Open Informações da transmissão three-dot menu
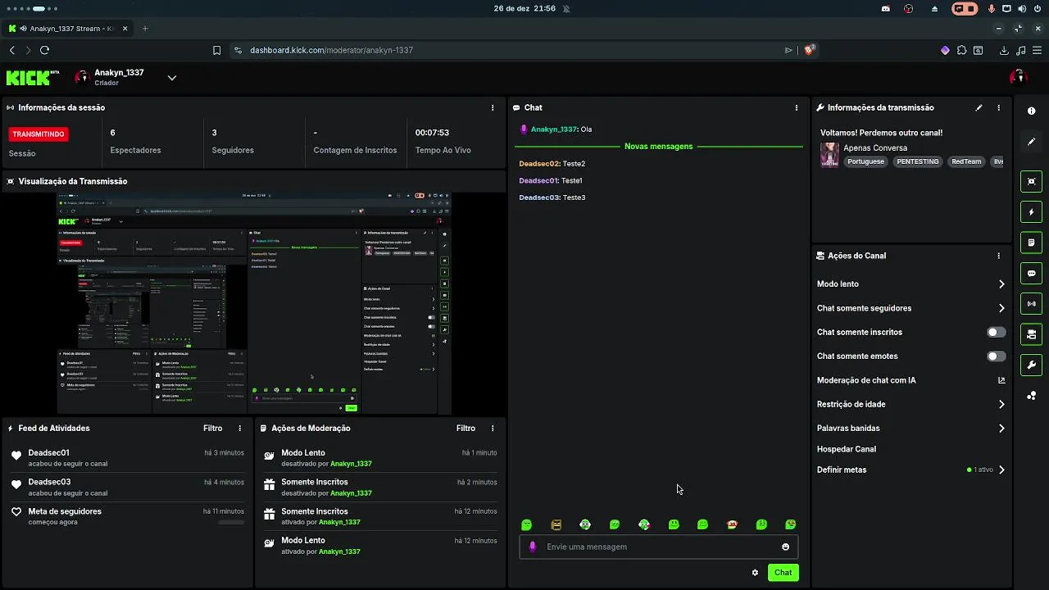Screen dimensions: 1049x590 [x=998, y=107]
